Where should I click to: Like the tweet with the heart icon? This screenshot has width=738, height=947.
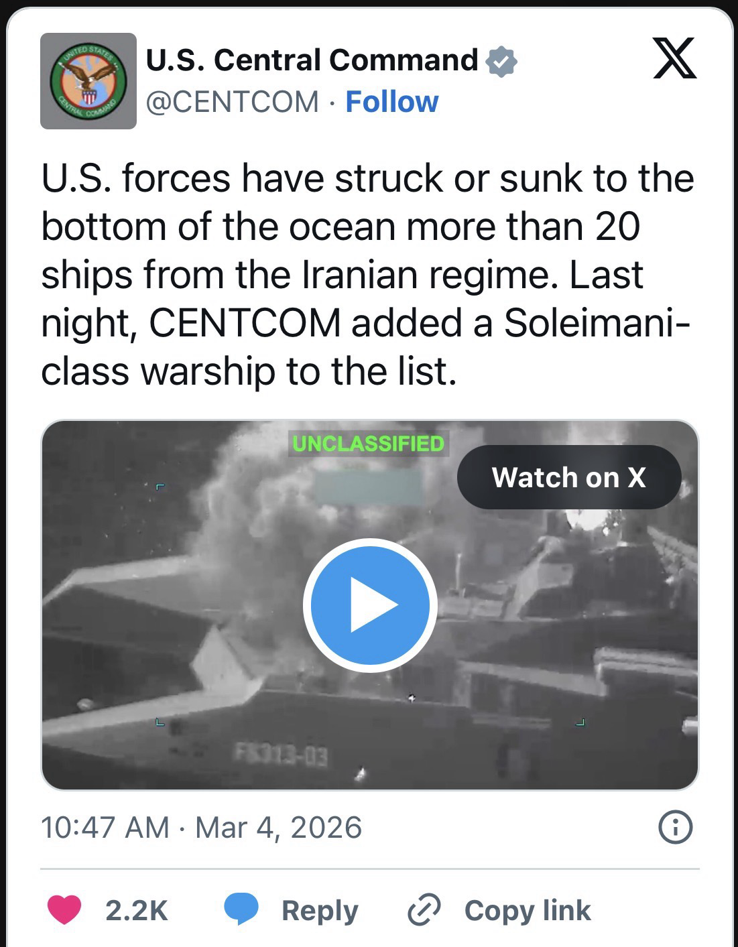tap(64, 910)
